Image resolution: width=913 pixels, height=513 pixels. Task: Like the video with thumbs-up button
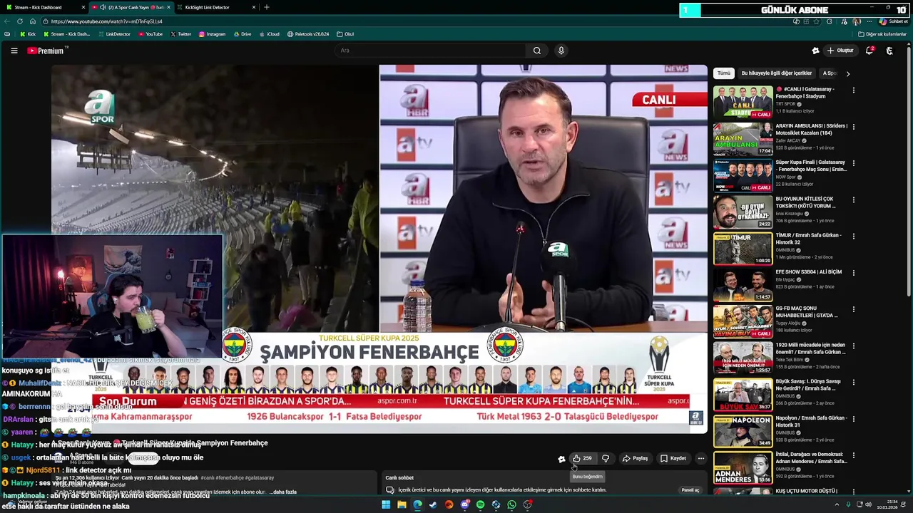coord(581,458)
